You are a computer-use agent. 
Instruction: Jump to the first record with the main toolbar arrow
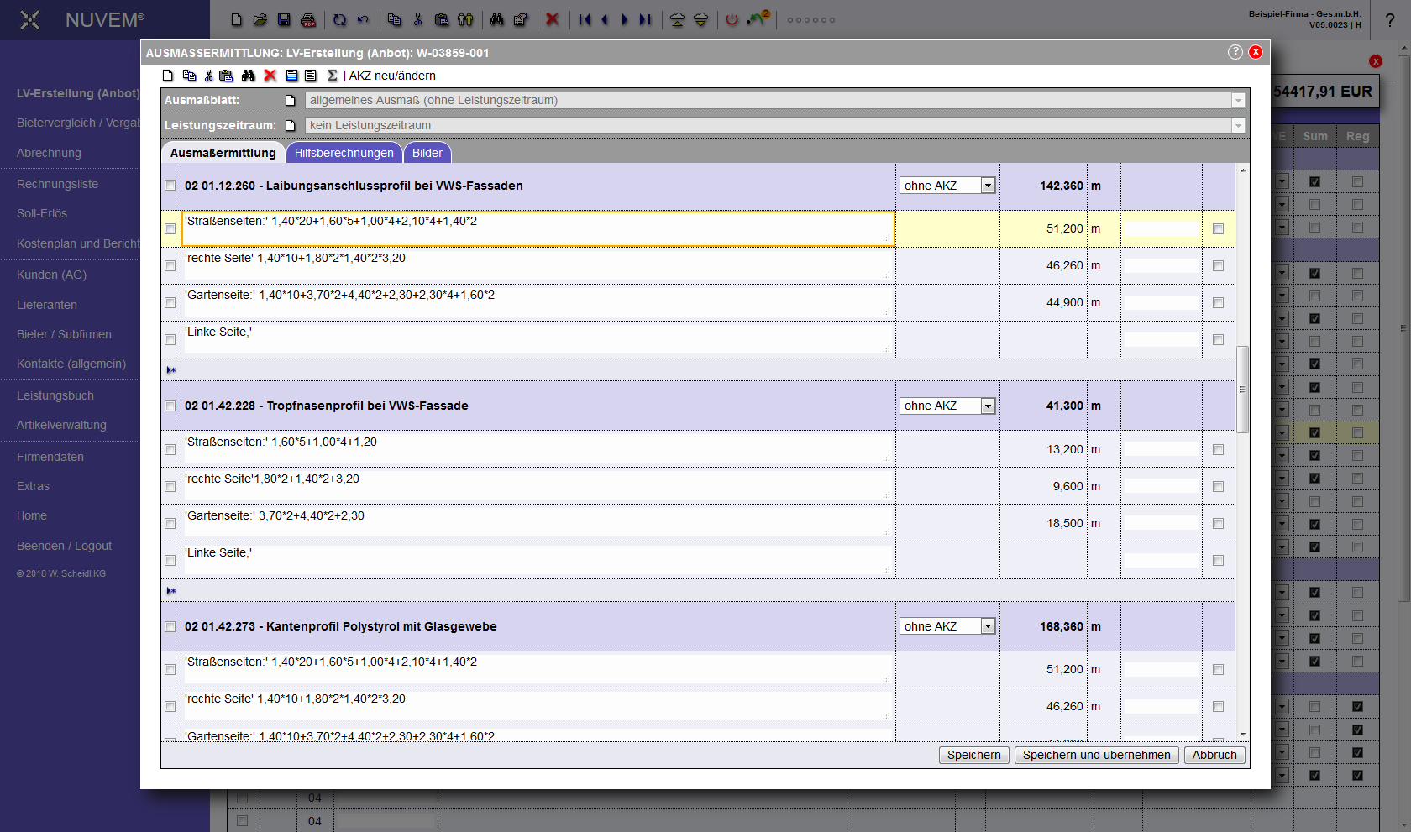pos(585,19)
